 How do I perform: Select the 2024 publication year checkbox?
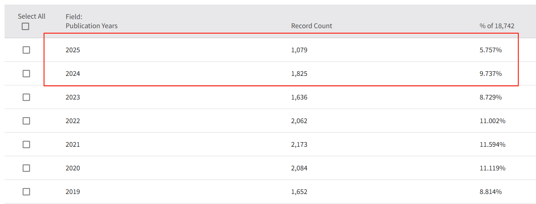click(26, 74)
